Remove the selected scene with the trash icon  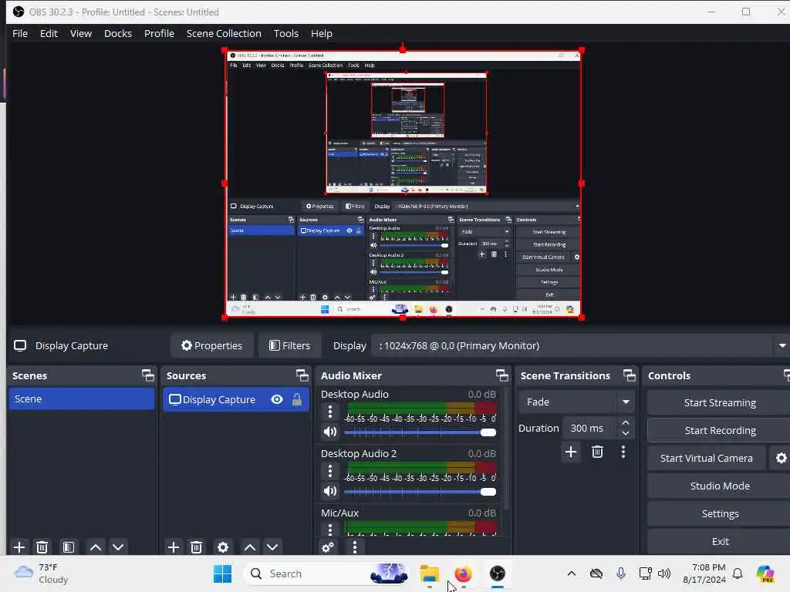(42, 547)
